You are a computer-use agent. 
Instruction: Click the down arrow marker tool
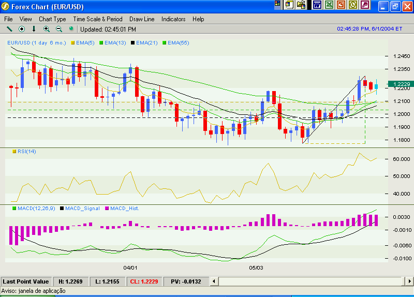(x=34, y=29)
